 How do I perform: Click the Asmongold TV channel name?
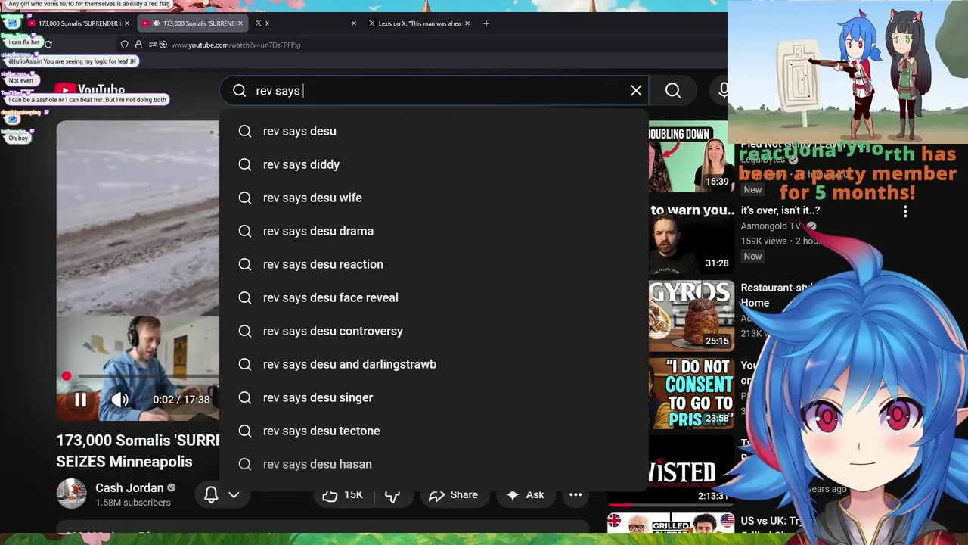tap(771, 226)
